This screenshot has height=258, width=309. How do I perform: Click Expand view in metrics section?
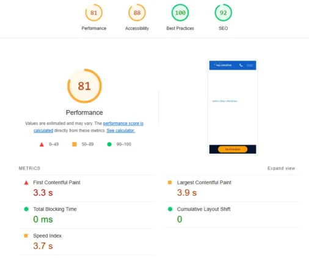click(x=281, y=168)
